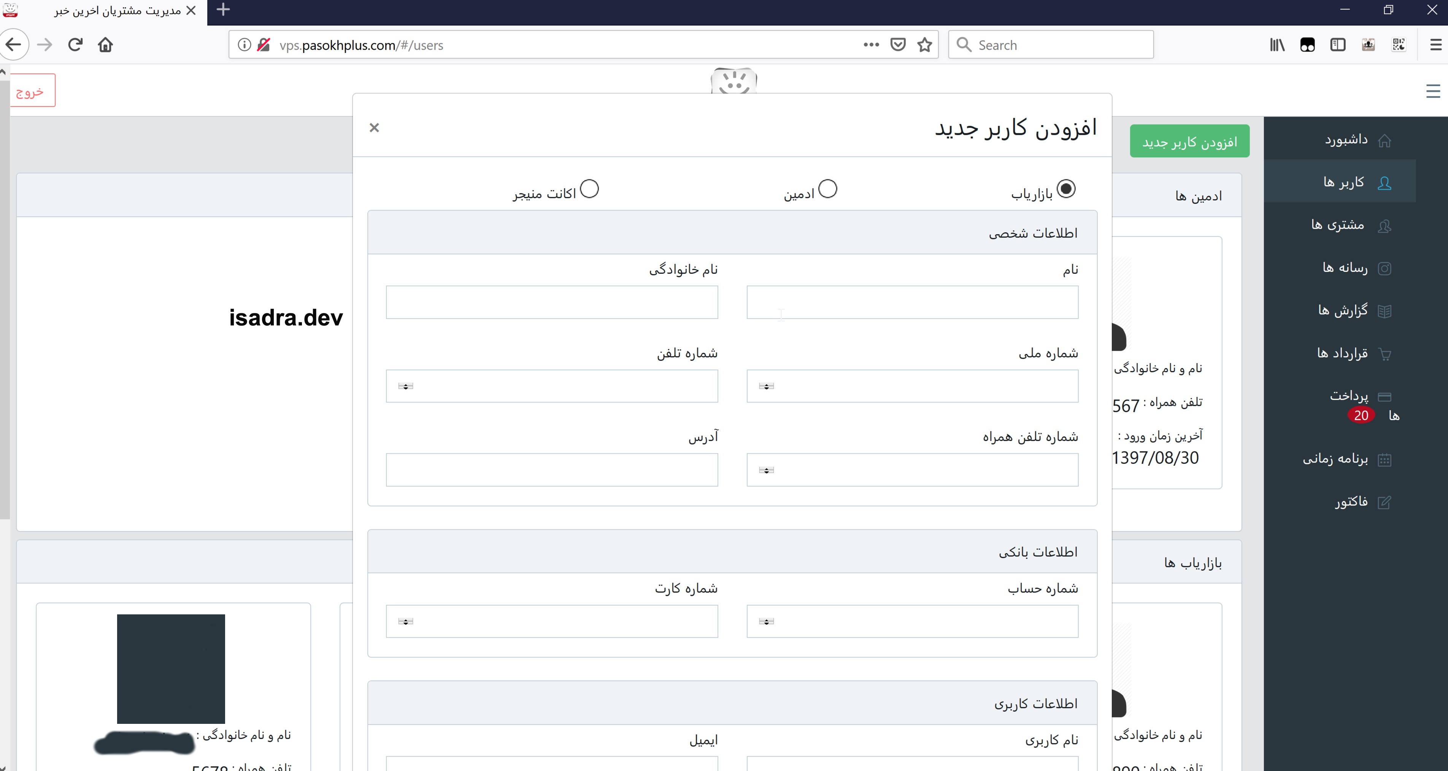1448x771 pixels.
Task: Click the red 20 payments badge
Action: [1361, 415]
